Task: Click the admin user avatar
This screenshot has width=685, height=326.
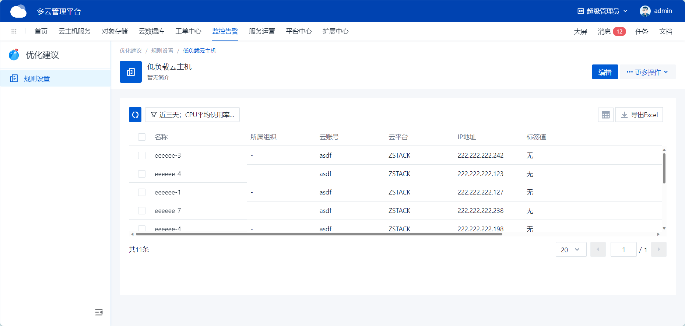Action: pyautogui.click(x=645, y=11)
